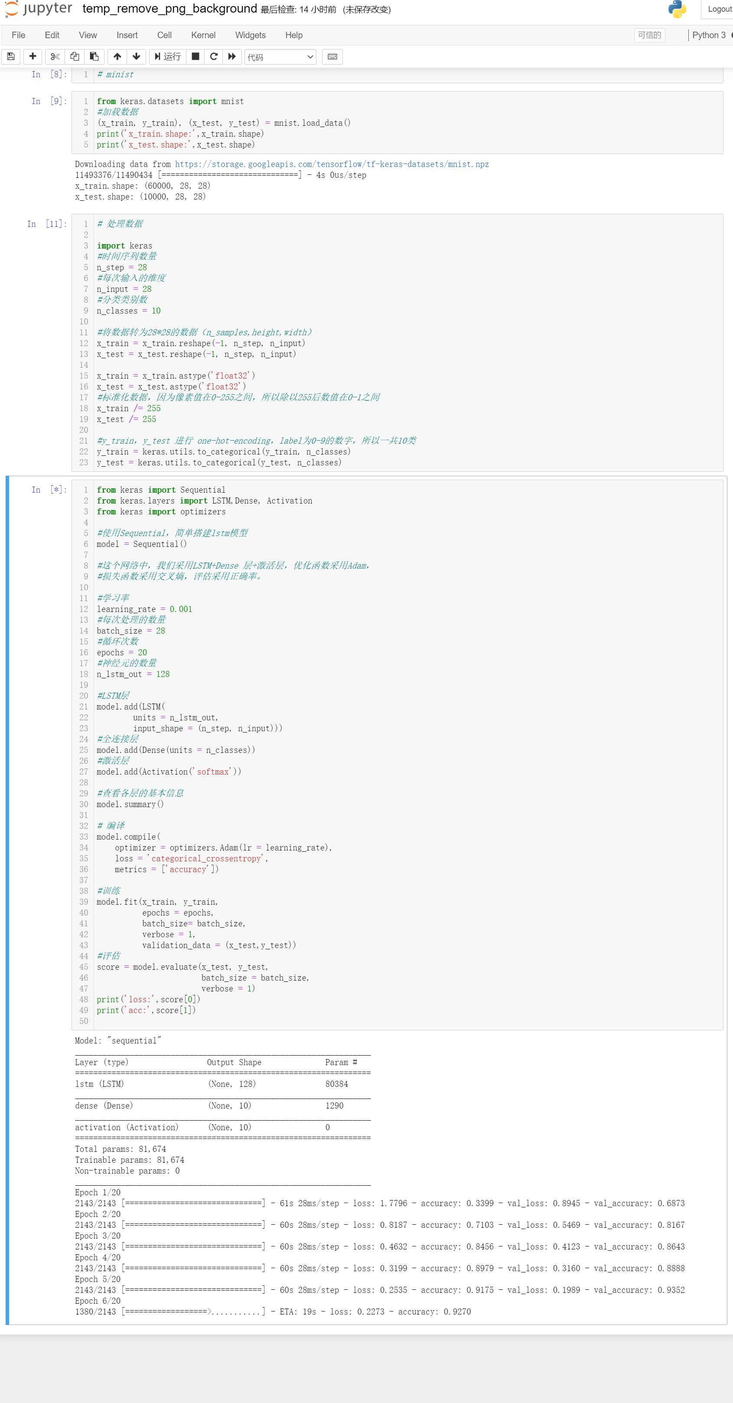Click the save and checkpoint icon
733x1403 pixels.
click(11, 57)
